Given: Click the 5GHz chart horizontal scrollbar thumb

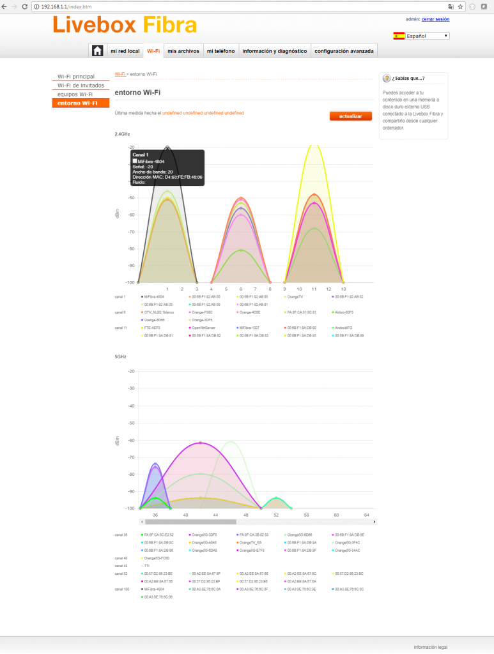Looking at the screenshot, I should 190,522.
